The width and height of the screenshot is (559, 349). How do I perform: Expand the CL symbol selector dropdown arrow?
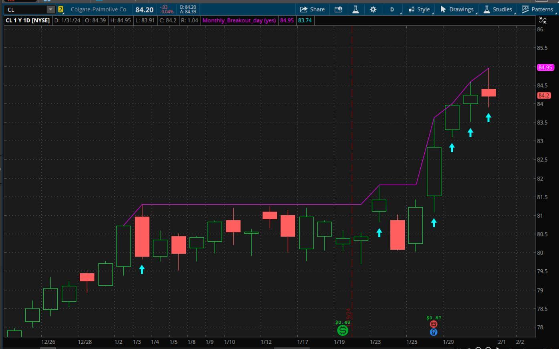[50, 9]
